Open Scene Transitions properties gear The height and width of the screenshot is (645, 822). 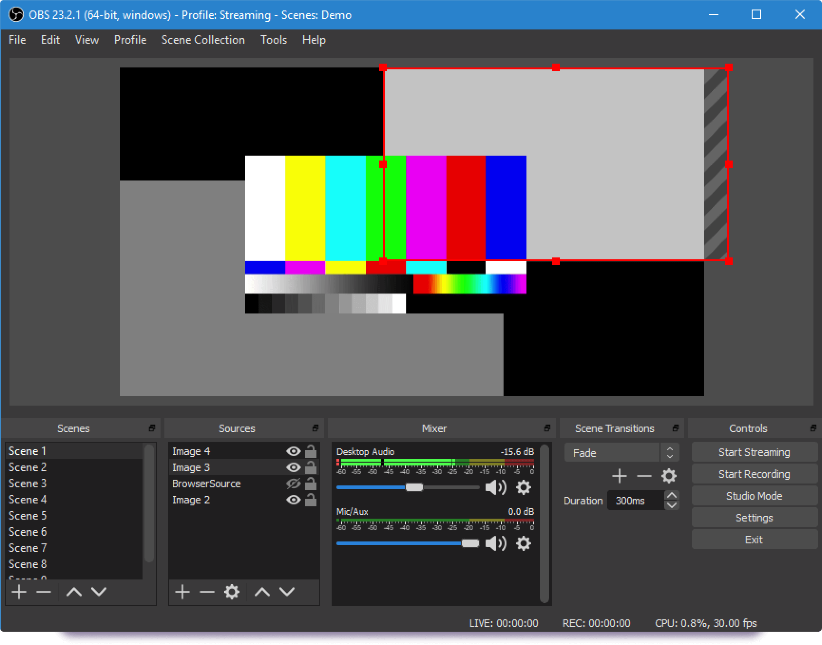[669, 475]
